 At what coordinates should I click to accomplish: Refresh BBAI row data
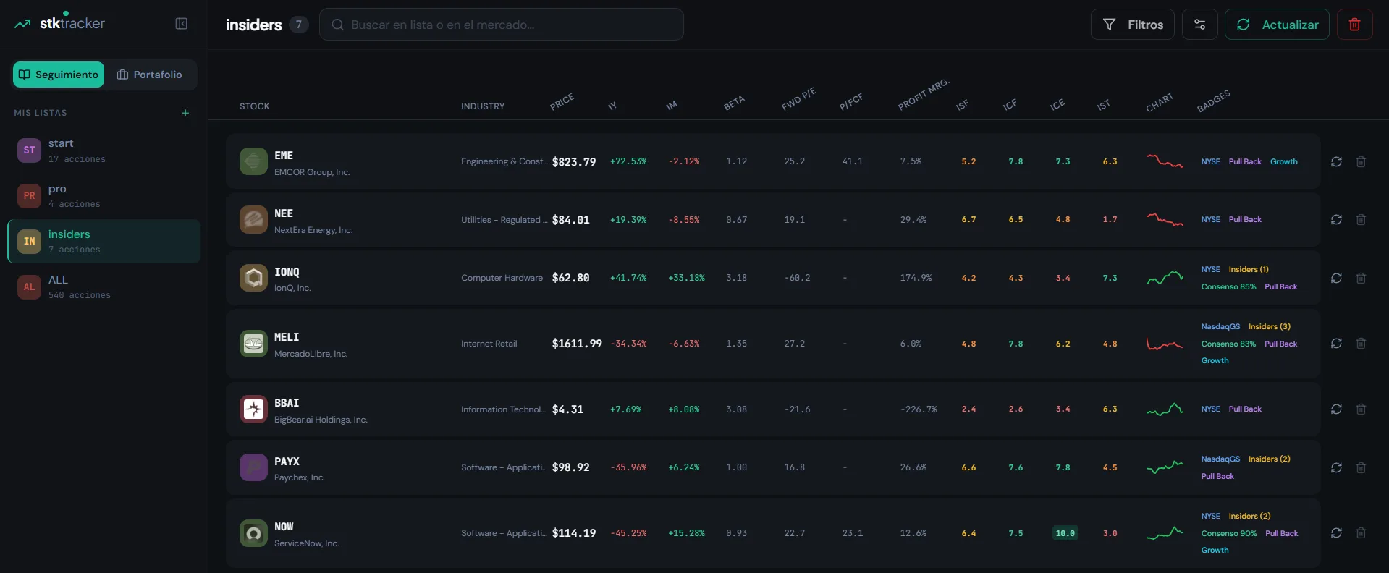[x=1336, y=409]
